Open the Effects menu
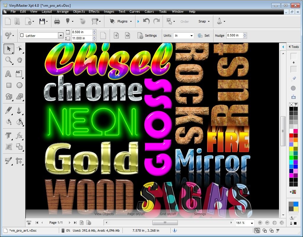This screenshot has width=303, height=237. click(x=94, y=12)
